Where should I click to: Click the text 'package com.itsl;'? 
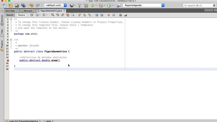[x=26, y=34]
